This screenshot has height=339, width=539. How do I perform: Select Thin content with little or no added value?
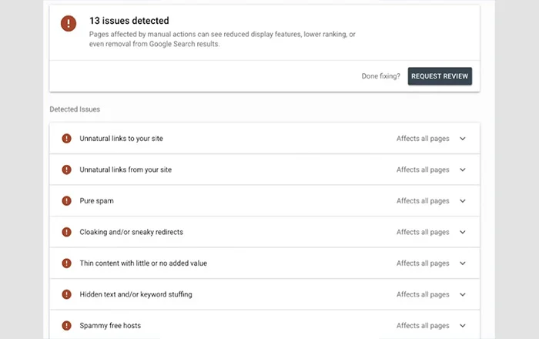pos(143,263)
